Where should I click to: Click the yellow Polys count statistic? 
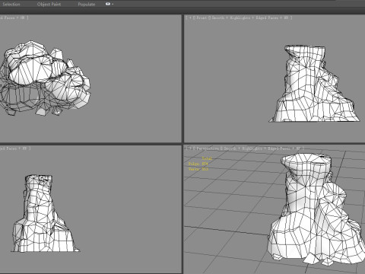tap(198, 164)
